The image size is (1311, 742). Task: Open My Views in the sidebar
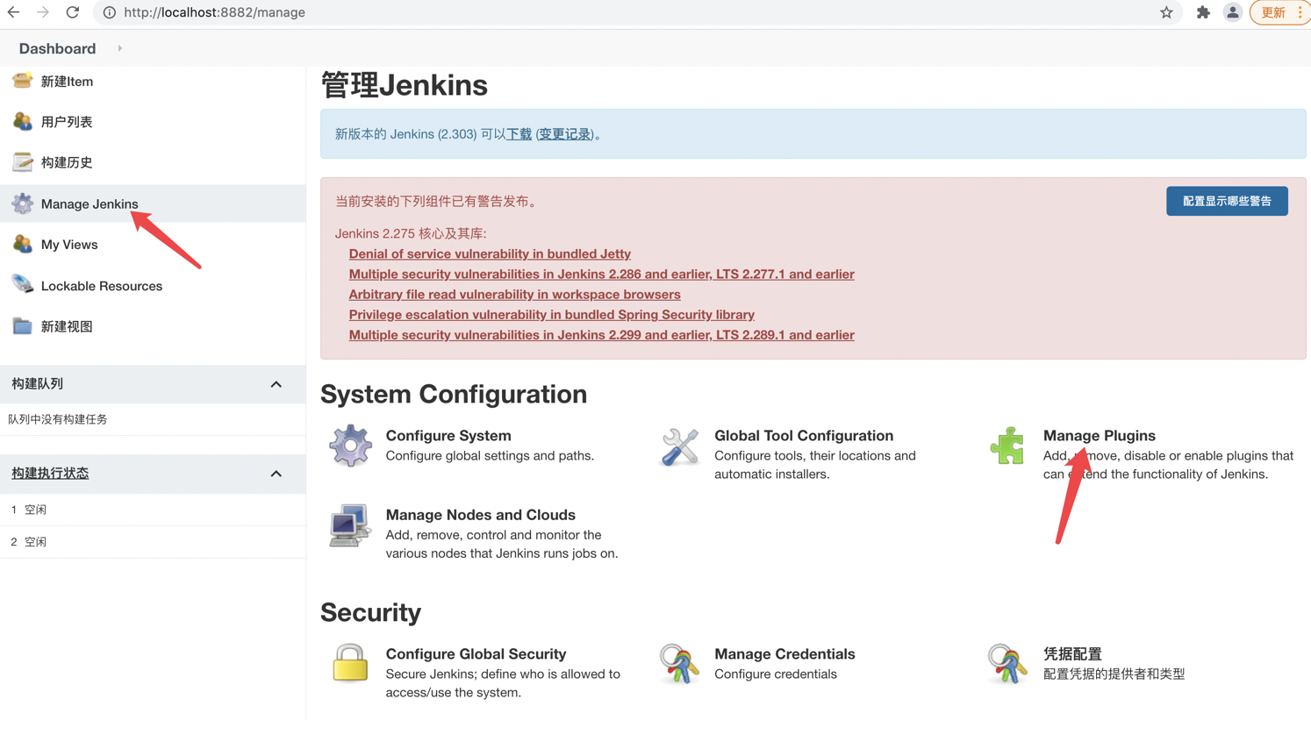69,245
